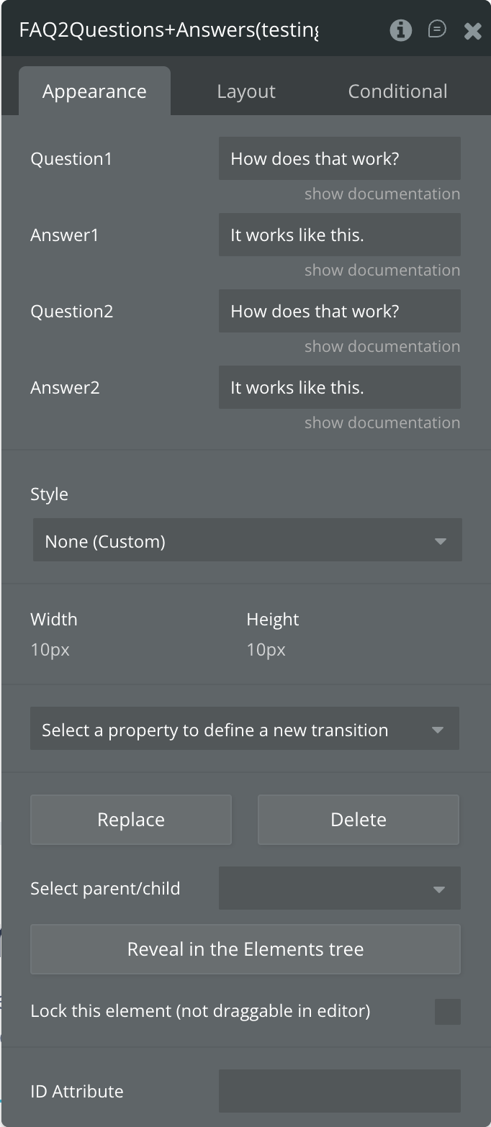Image resolution: width=491 pixels, height=1127 pixels.
Task: Select the Appearance tab
Action: (x=94, y=91)
